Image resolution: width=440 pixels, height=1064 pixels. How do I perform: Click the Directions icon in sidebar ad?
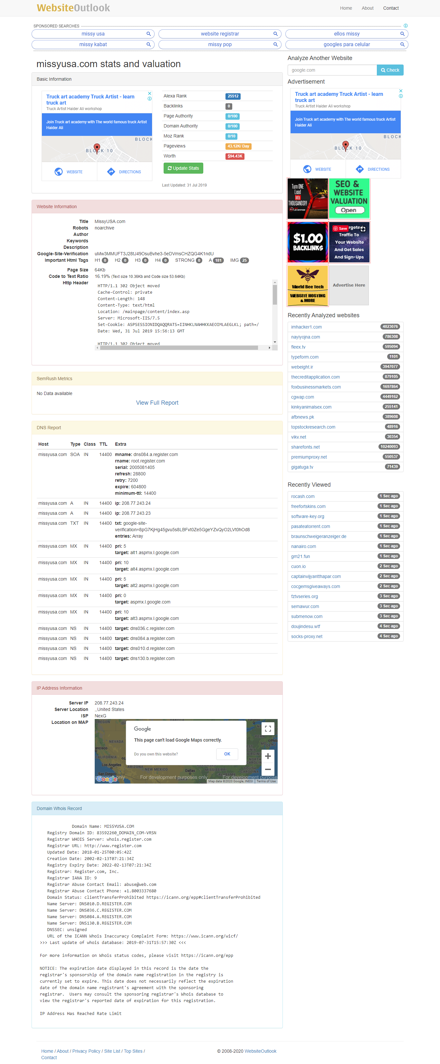(359, 169)
